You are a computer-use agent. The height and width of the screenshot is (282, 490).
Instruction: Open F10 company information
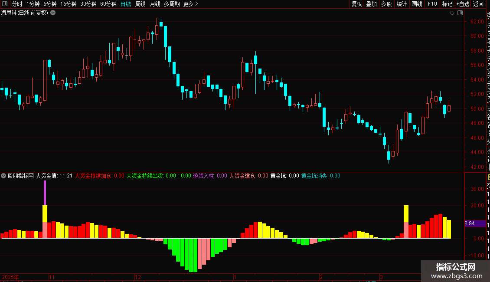pyautogui.click(x=432, y=4)
